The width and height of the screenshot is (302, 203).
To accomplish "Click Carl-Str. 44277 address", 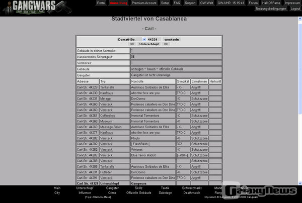I will [x=87, y=133].
